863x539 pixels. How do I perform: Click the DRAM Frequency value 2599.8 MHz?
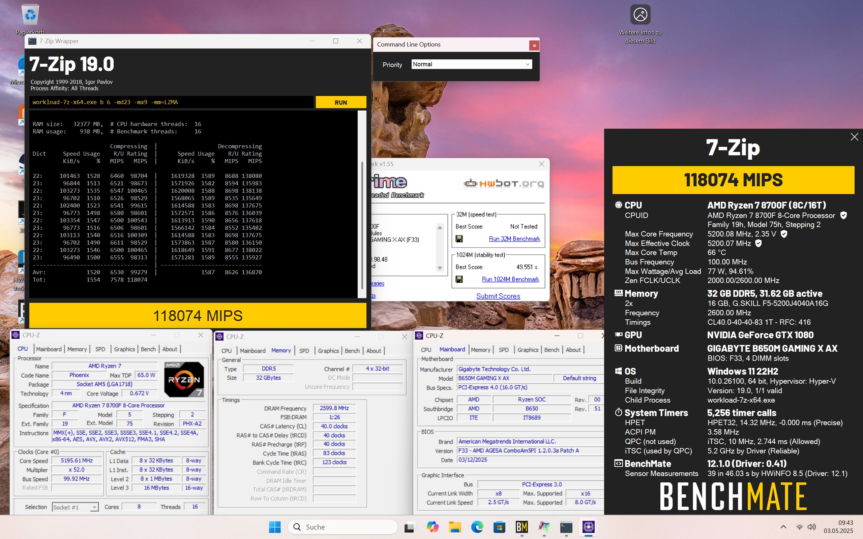(334, 408)
